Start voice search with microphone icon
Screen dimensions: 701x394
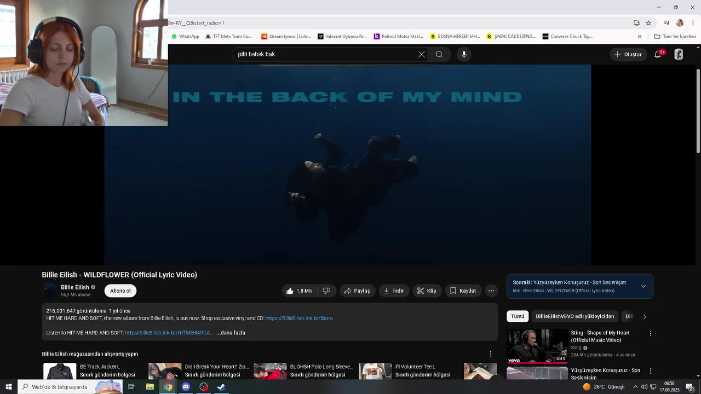[x=464, y=54]
